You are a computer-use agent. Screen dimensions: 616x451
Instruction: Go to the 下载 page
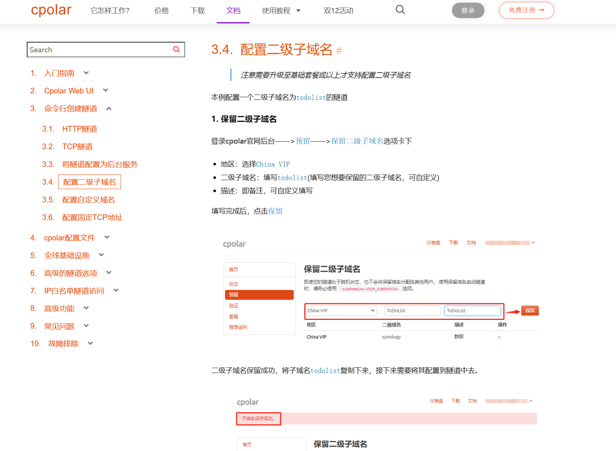tap(198, 11)
